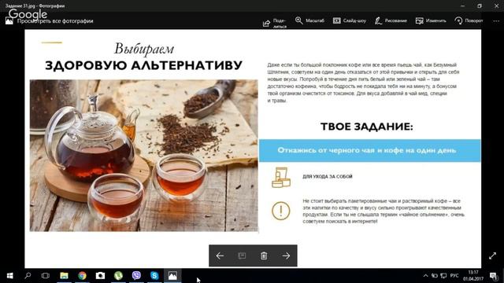Open the Zoom (Масштаб) tool
The image size is (504, 283).
pos(309,20)
